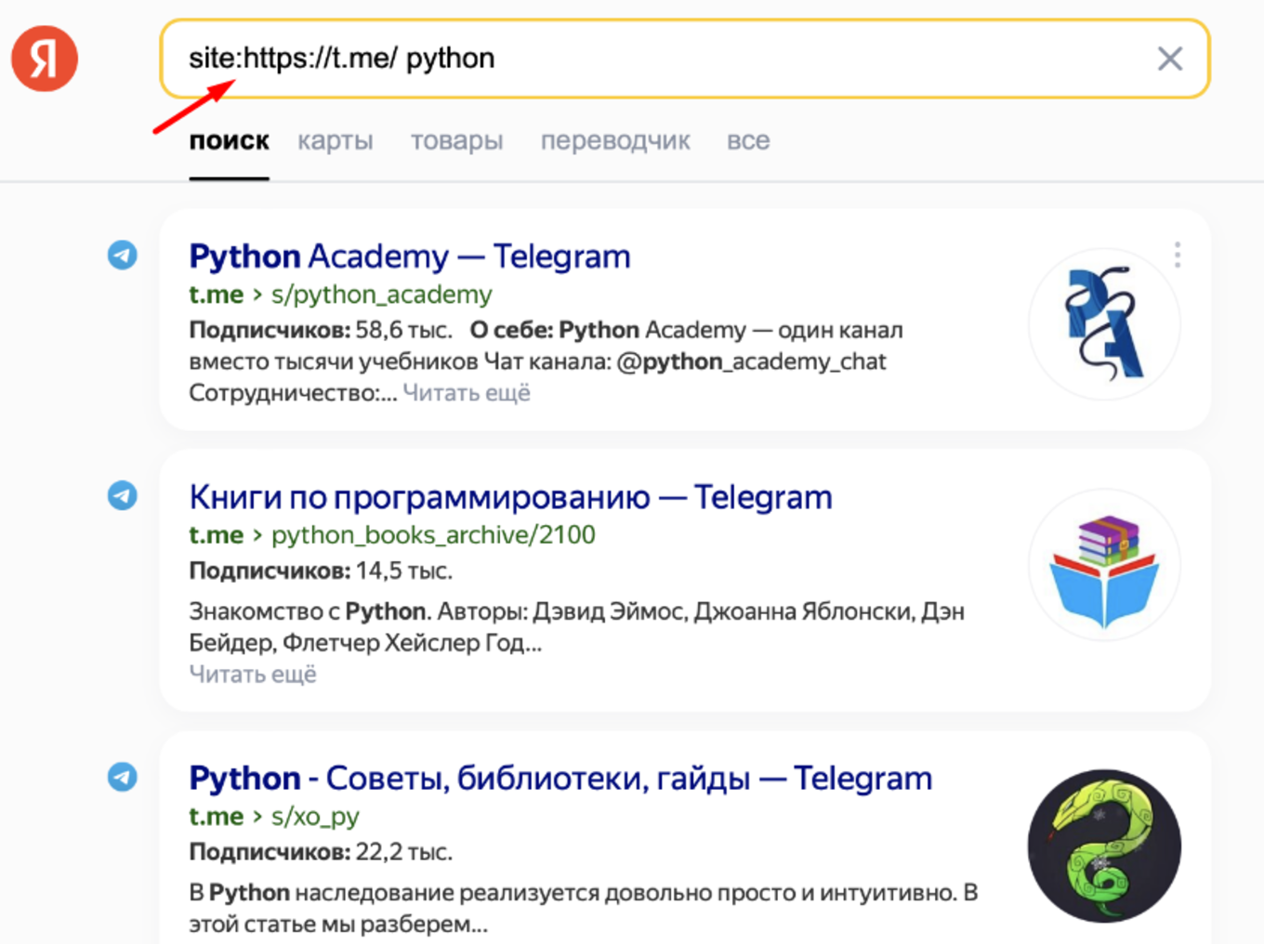Image resolution: width=1264 pixels, height=944 pixels.
Task: Click the Yandex logo
Action: point(44,58)
